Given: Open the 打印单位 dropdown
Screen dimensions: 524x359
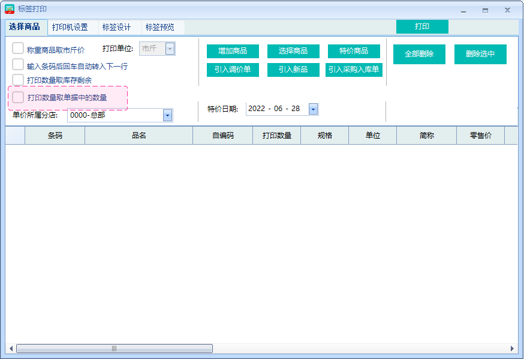Looking at the screenshot, I should point(170,49).
